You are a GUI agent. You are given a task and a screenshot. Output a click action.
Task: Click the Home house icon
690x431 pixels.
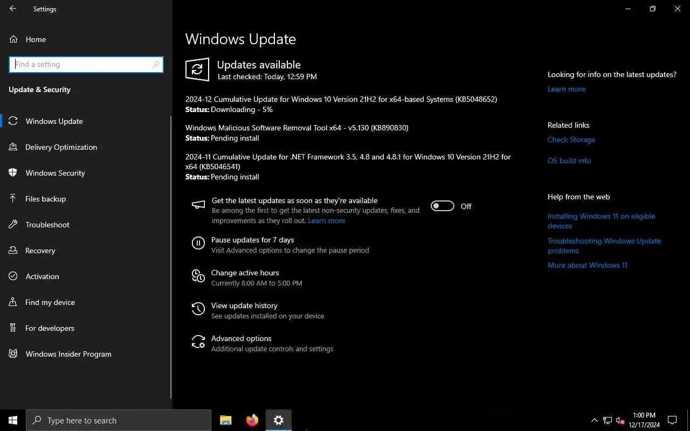tap(13, 39)
